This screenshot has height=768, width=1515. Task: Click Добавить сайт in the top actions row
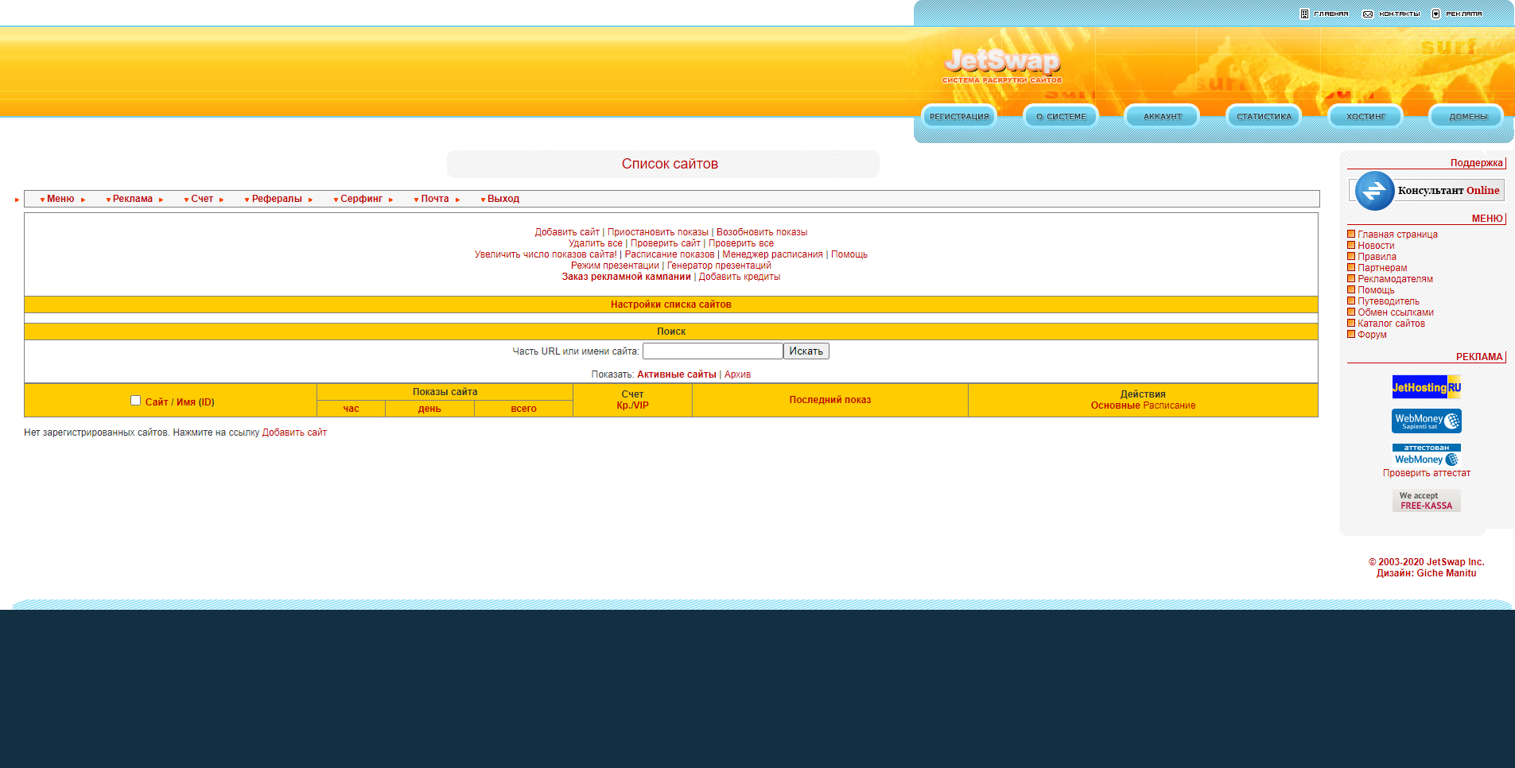click(567, 232)
